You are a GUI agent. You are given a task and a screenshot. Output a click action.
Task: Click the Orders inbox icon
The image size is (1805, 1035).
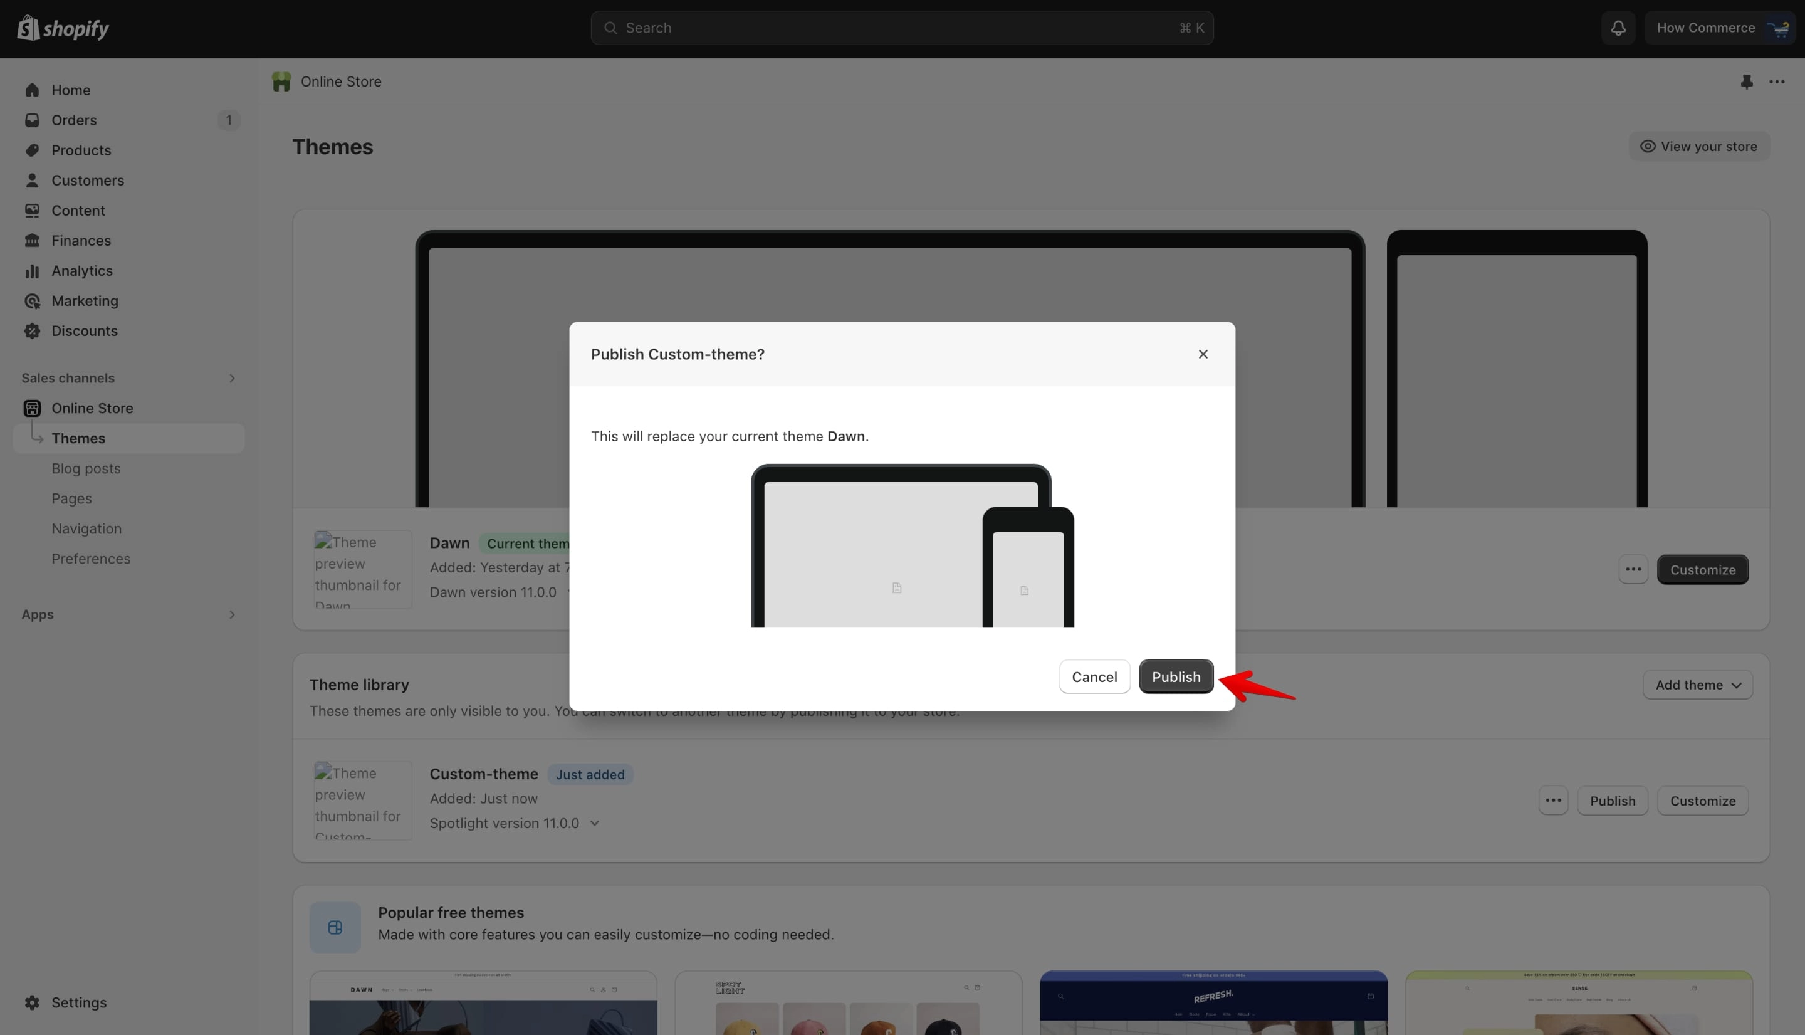point(32,120)
